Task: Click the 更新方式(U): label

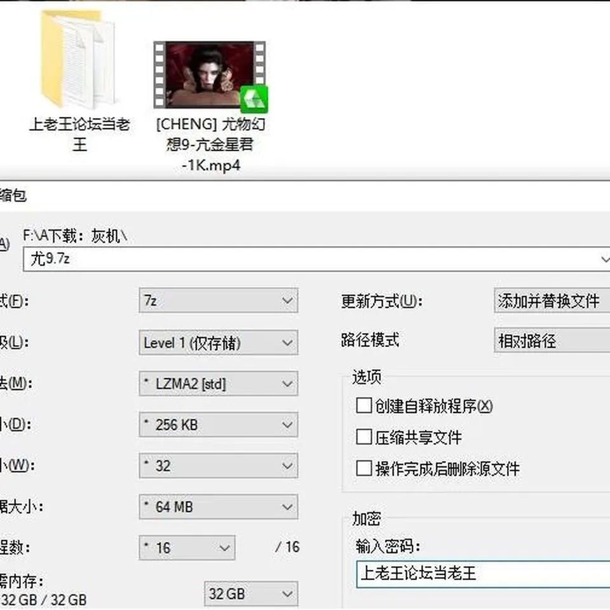Action: 382,301
